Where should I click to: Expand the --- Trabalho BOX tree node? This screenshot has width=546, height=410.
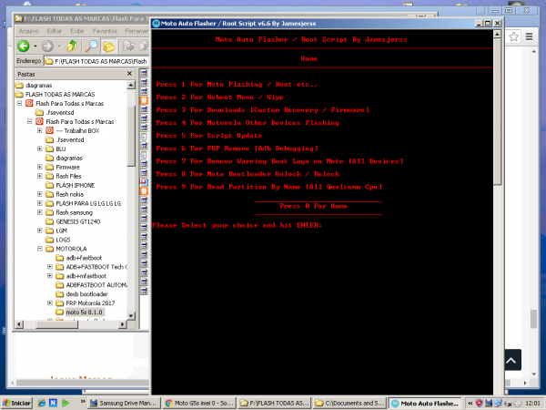click(40, 130)
